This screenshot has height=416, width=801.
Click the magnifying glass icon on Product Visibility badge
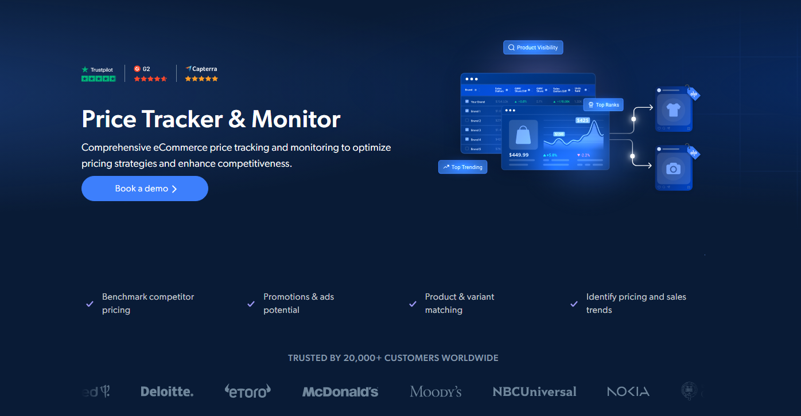[x=511, y=47]
